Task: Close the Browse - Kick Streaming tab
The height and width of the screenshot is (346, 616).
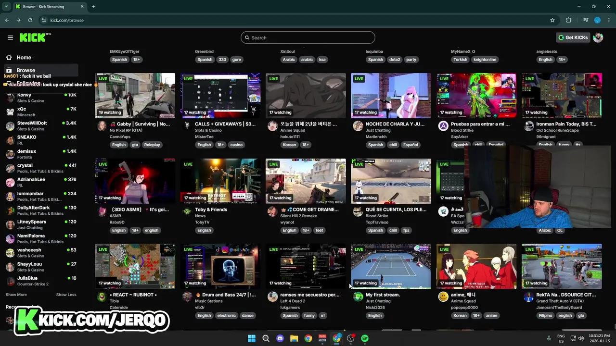Action: (x=82, y=7)
